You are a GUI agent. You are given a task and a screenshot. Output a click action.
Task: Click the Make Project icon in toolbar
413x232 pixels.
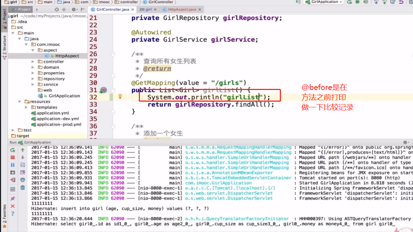tap(298, 2)
